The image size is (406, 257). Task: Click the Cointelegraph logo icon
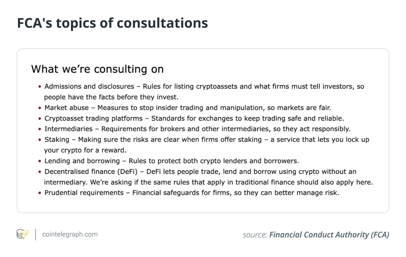pos(22,234)
